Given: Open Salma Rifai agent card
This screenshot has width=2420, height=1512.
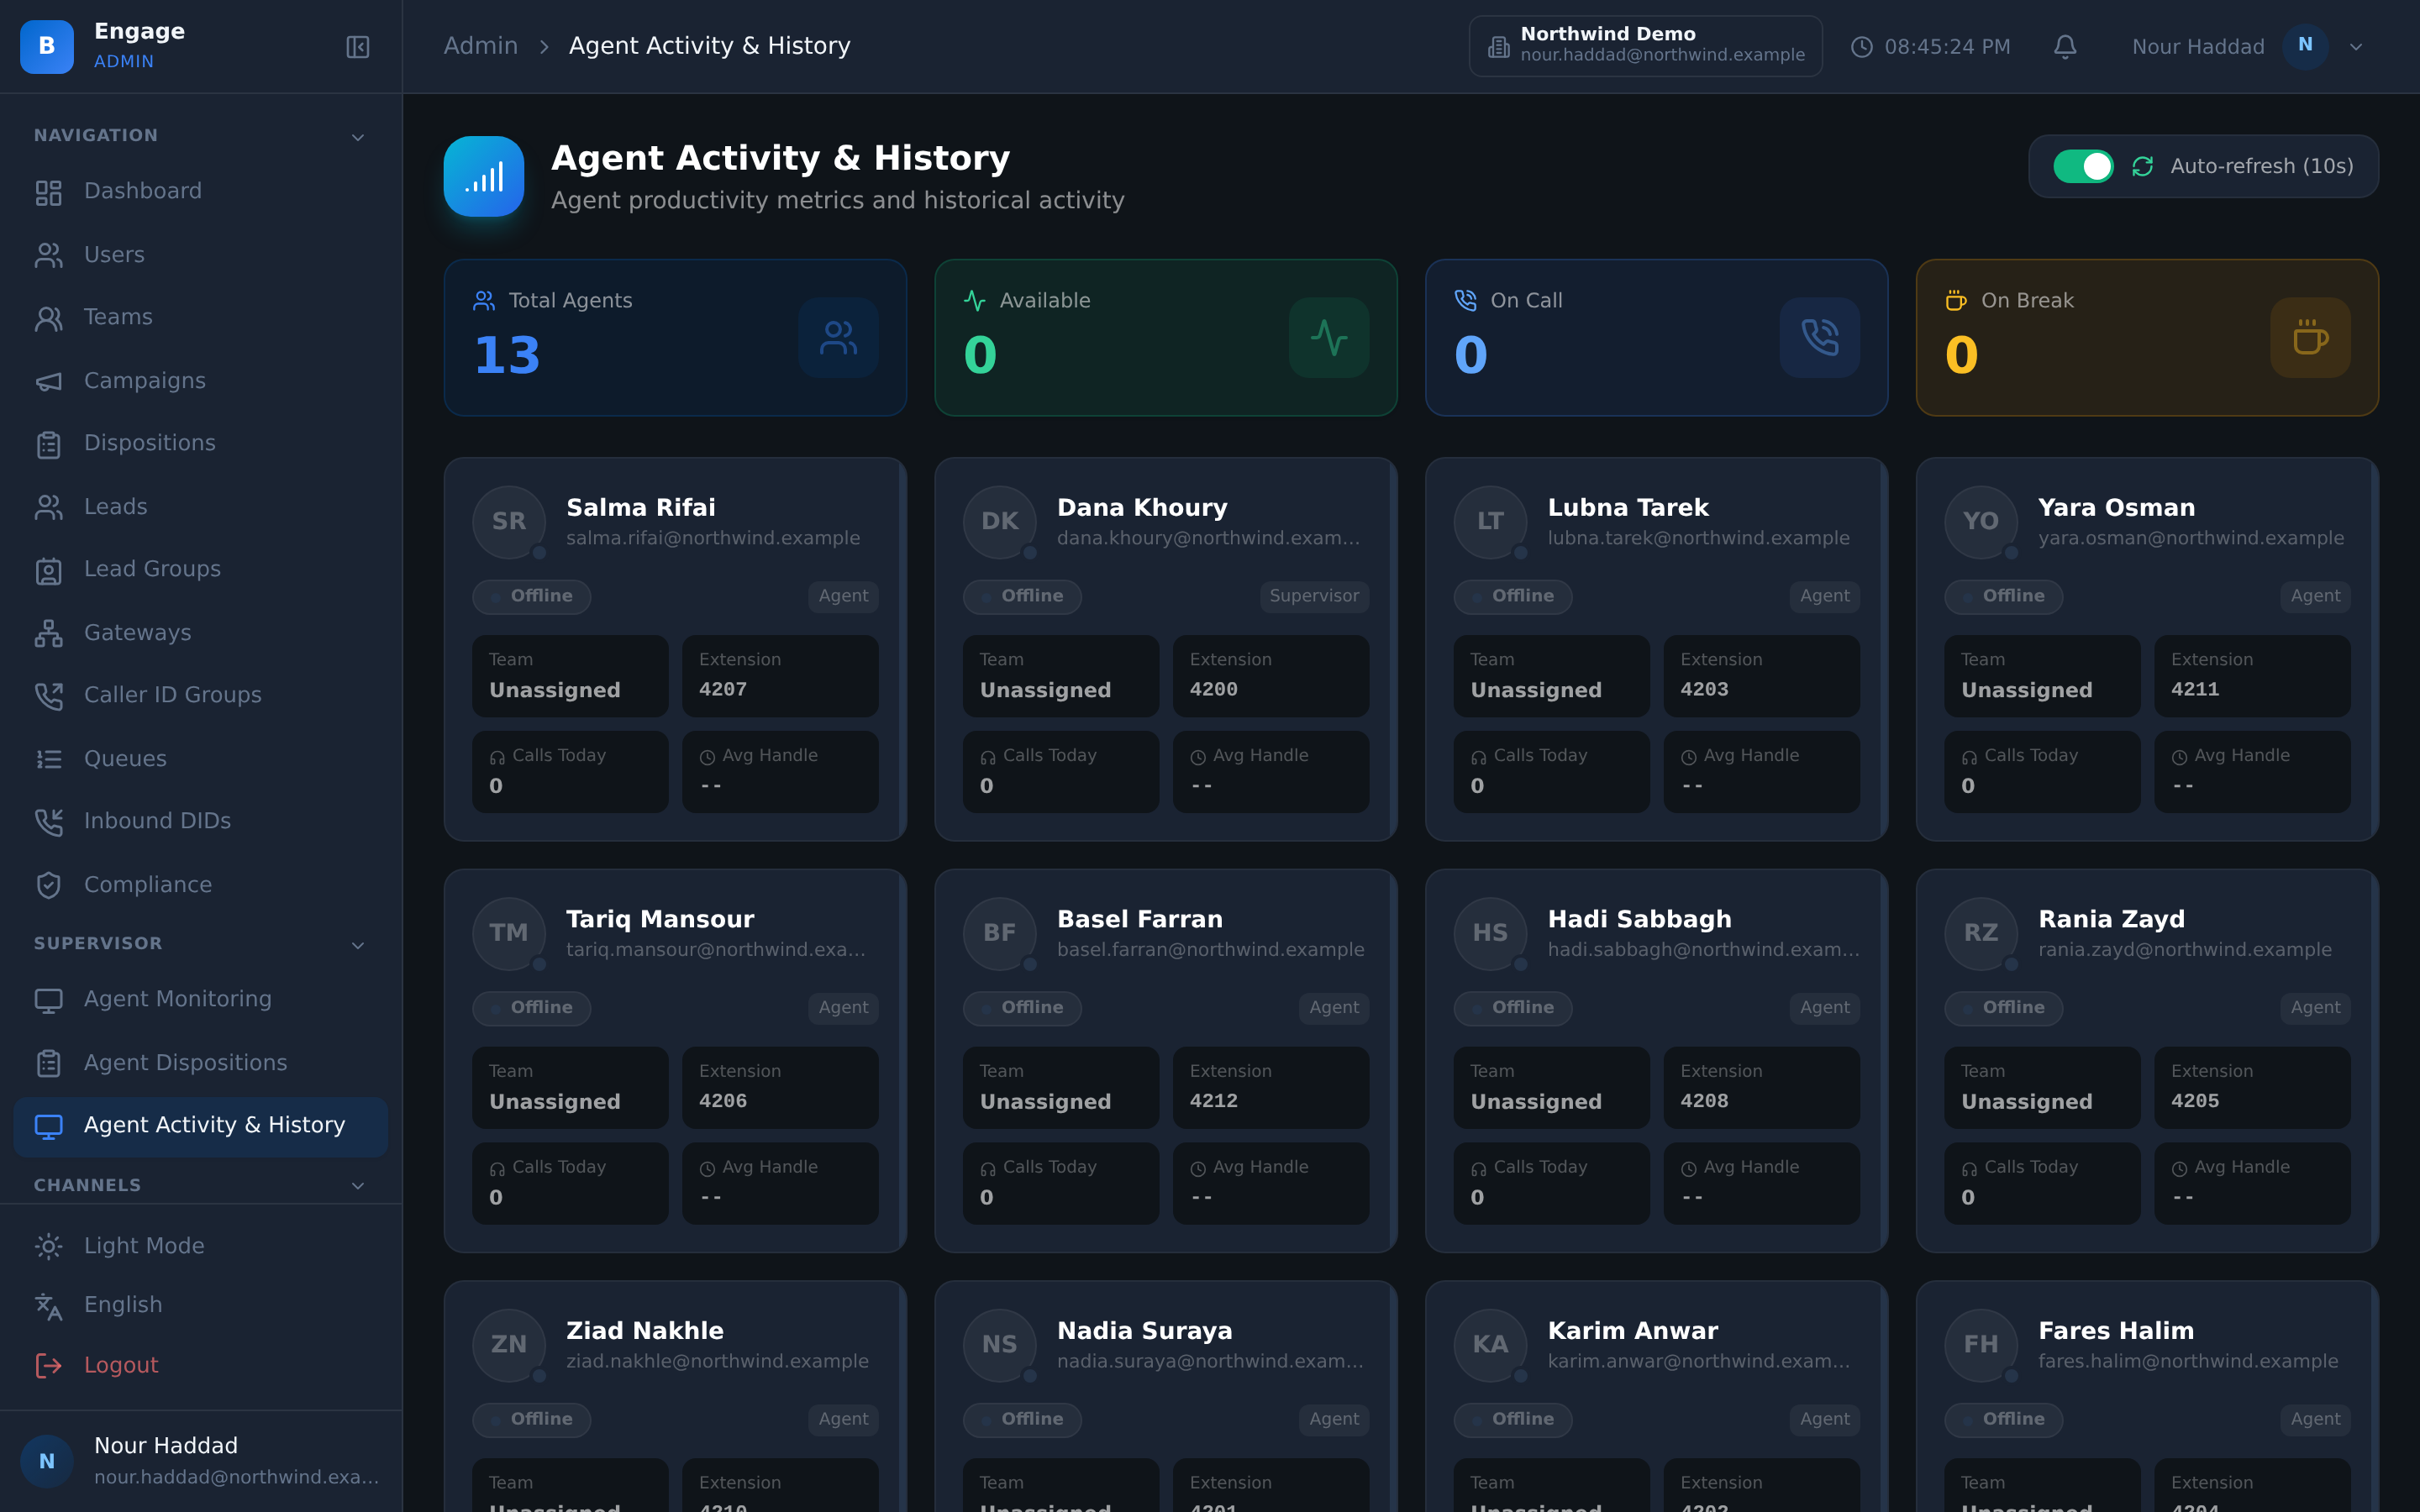Looking at the screenshot, I should pyautogui.click(x=675, y=649).
